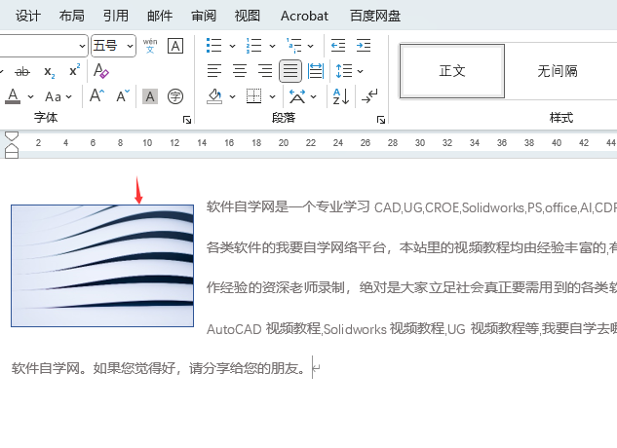Click the increase indent icon
The image size is (617, 448).
point(364,46)
